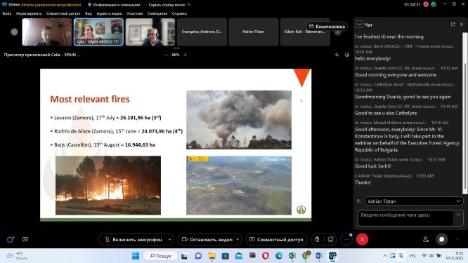The height and width of the screenshot is (263, 468).
Task: Toggle closed captions icon
Action: pos(25,239)
